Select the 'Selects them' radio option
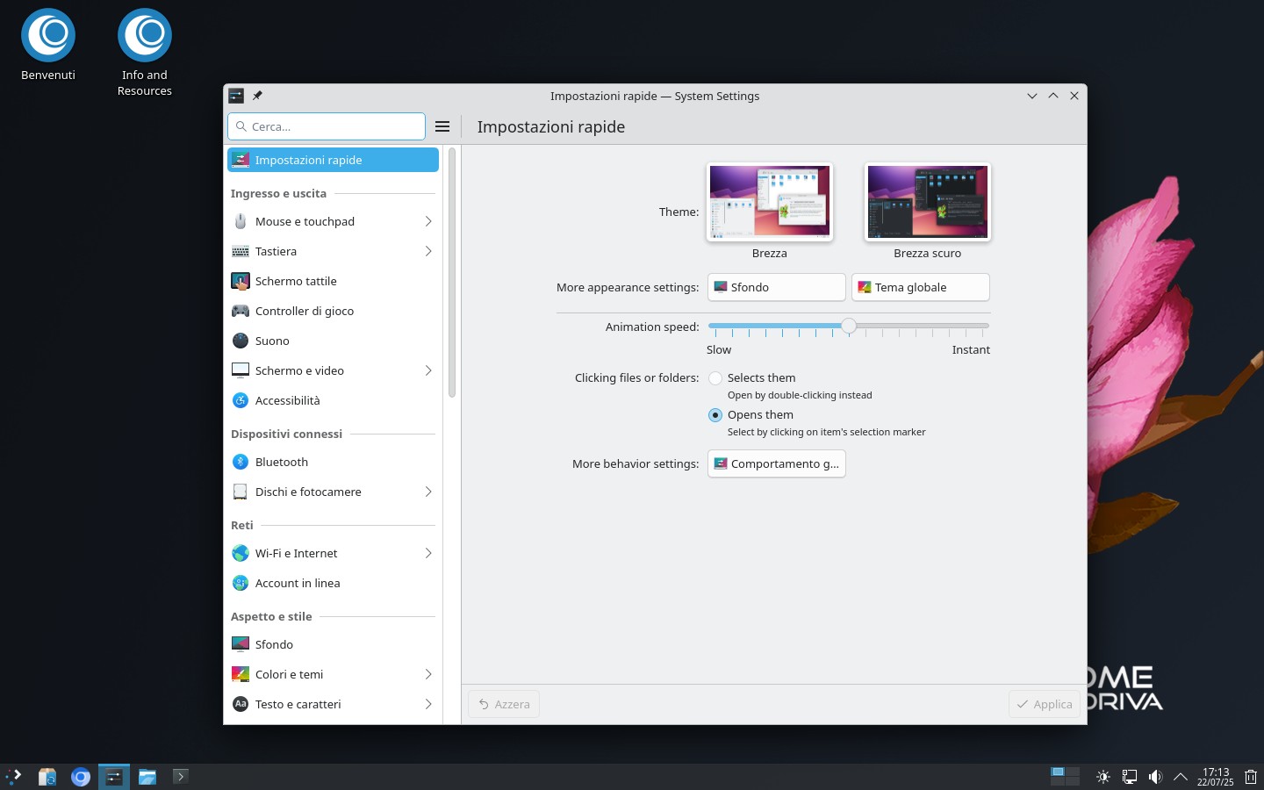Image resolution: width=1264 pixels, height=790 pixels. click(715, 378)
